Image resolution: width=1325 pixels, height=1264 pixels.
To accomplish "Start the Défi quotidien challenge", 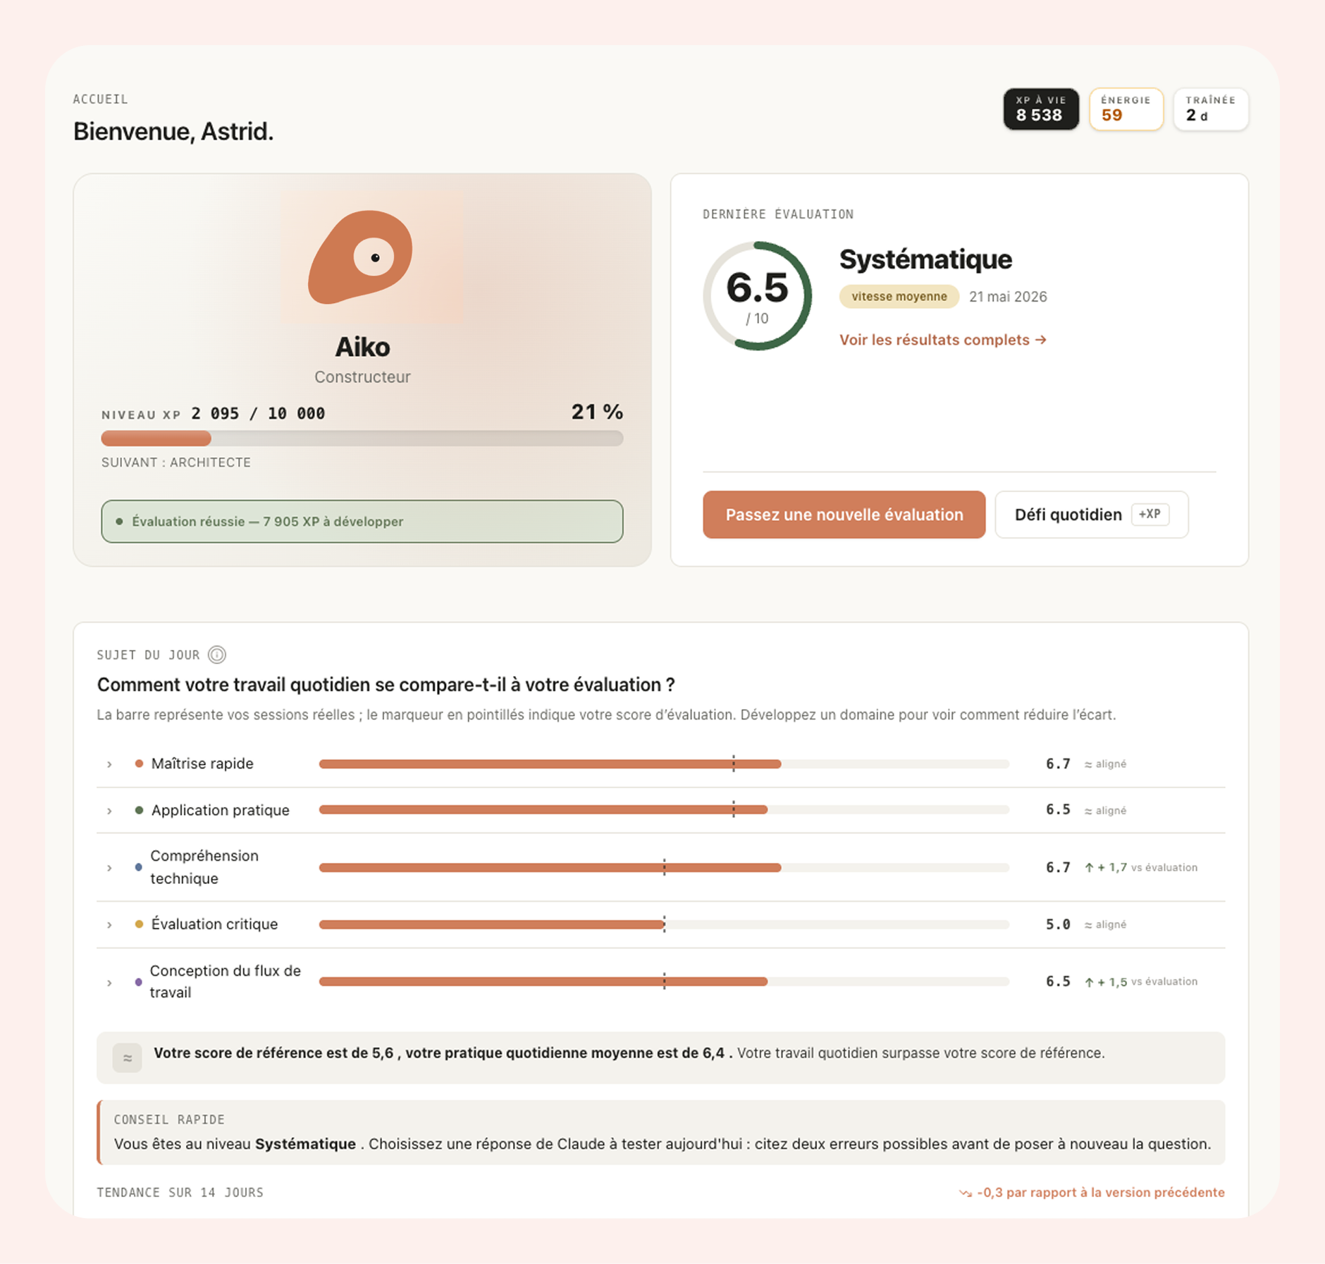I will pos(1091,515).
